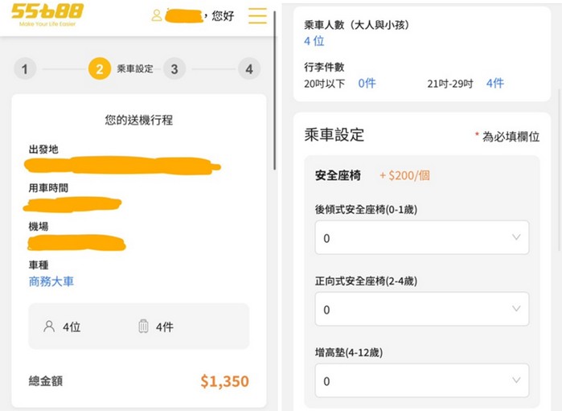Go to step 4 circle

click(x=248, y=69)
